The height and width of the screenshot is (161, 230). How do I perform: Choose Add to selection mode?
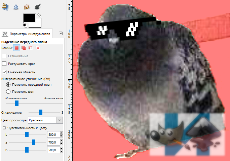(24, 48)
